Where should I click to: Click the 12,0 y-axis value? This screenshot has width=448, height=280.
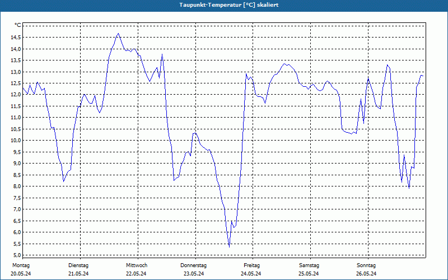point(16,95)
